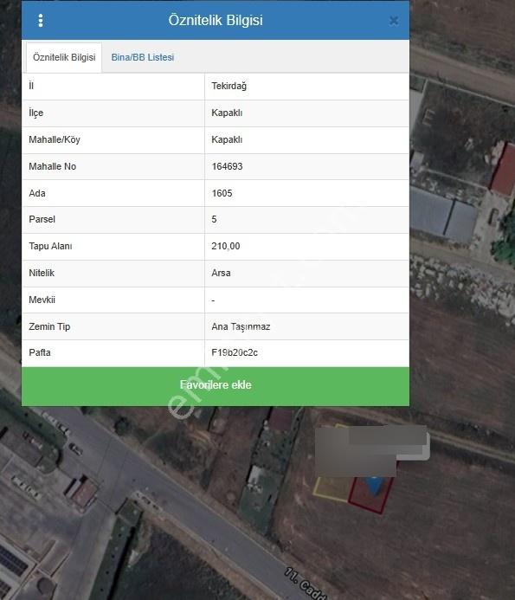Click the İlçe value Kapaklı

coord(227,113)
